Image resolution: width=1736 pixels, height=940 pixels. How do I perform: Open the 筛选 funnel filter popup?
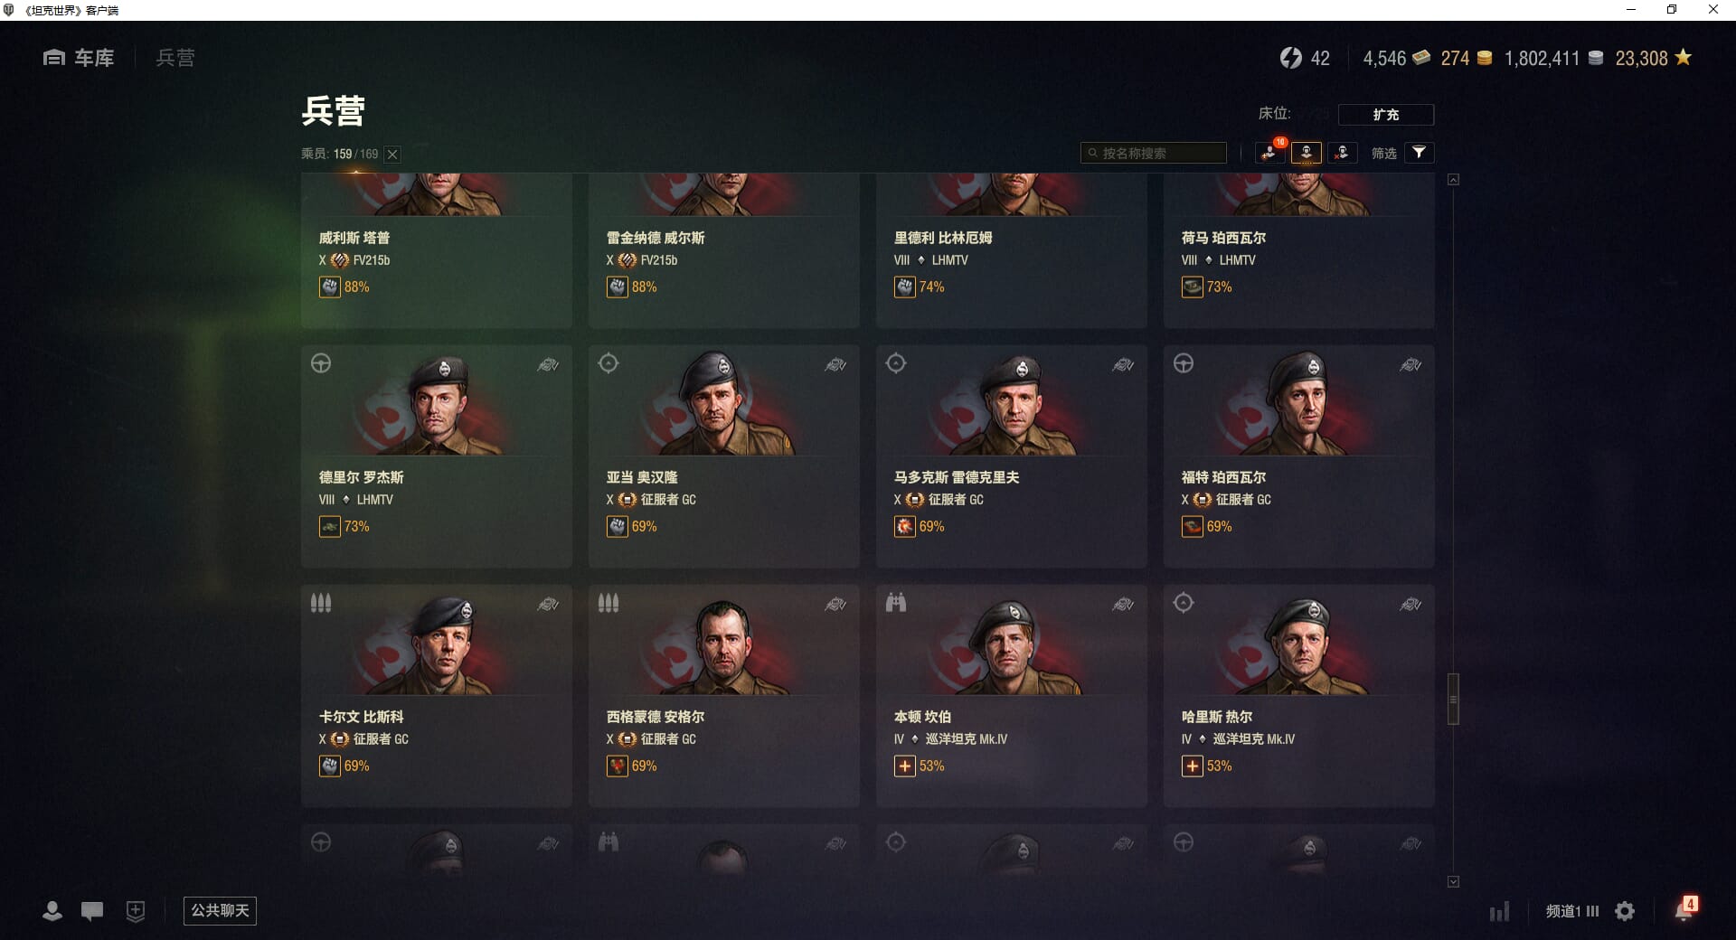coord(1419,153)
